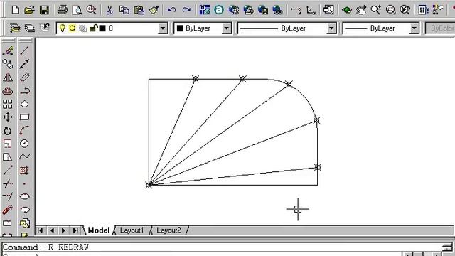455x256 pixels.
Task: Select the Ellipse tool
Action: (25, 196)
